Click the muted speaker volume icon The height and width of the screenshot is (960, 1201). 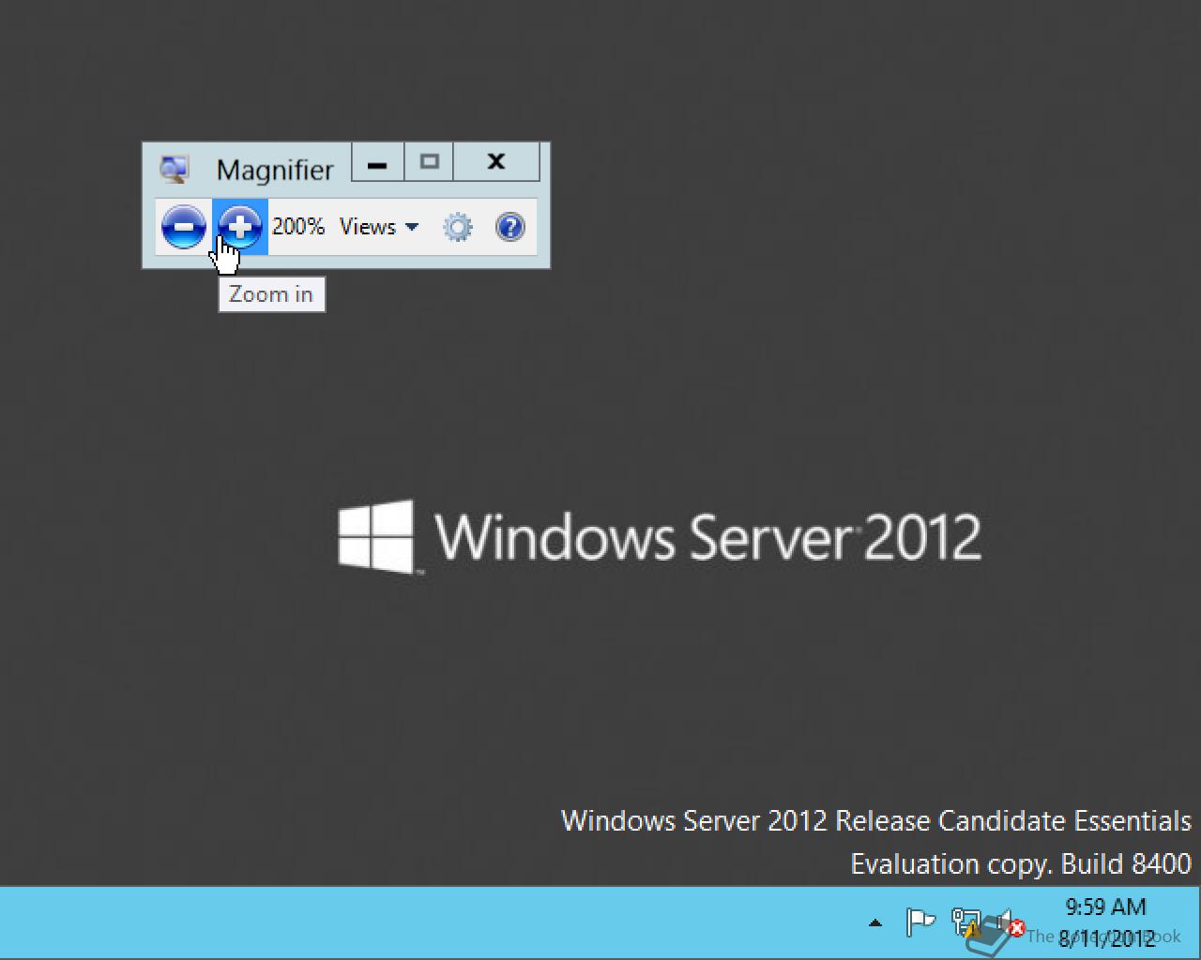(1010, 923)
